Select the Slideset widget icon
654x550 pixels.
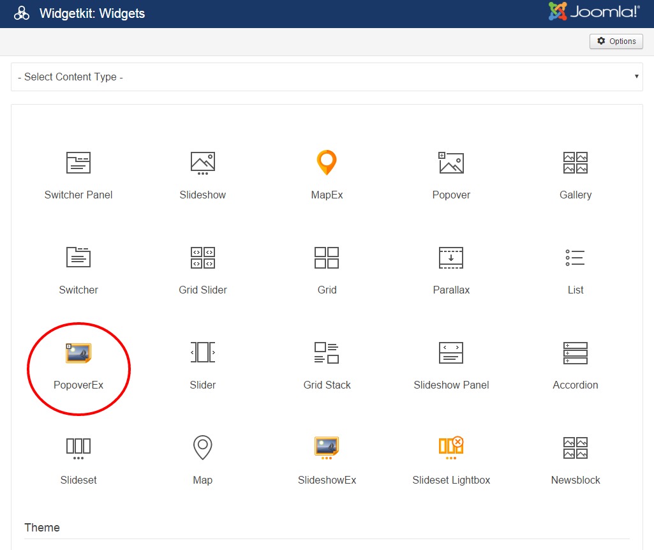(78, 449)
